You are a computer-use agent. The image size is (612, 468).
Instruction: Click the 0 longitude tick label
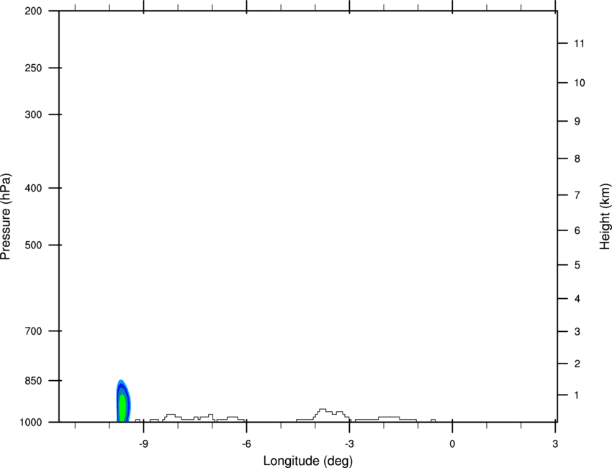[452, 444]
